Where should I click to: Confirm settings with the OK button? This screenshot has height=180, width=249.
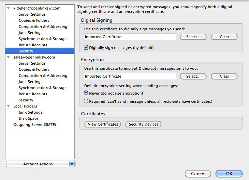pyautogui.click(x=229, y=174)
